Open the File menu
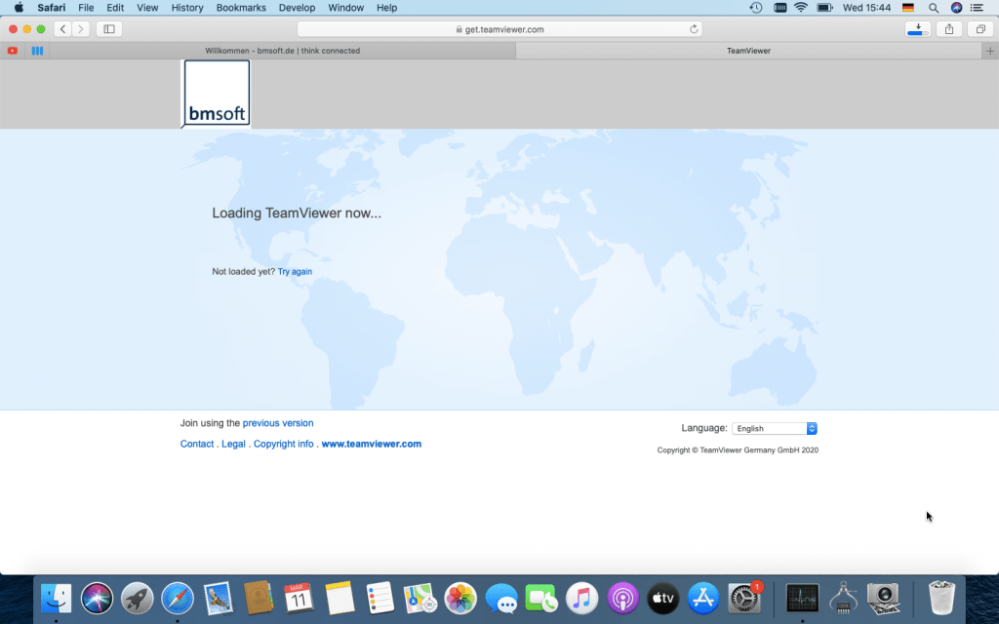Screen dimensions: 999x624 coord(86,8)
